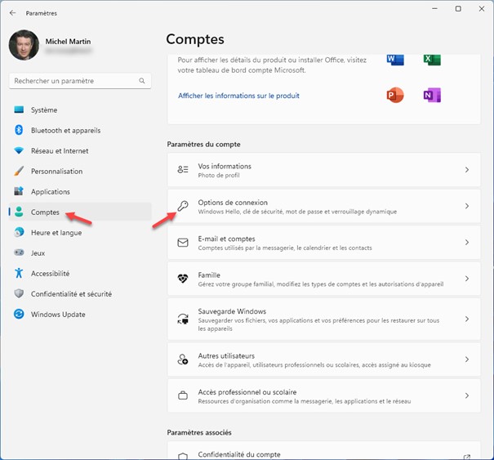
Task: Open Afficher les informations sur le produit link
Action: 238,96
